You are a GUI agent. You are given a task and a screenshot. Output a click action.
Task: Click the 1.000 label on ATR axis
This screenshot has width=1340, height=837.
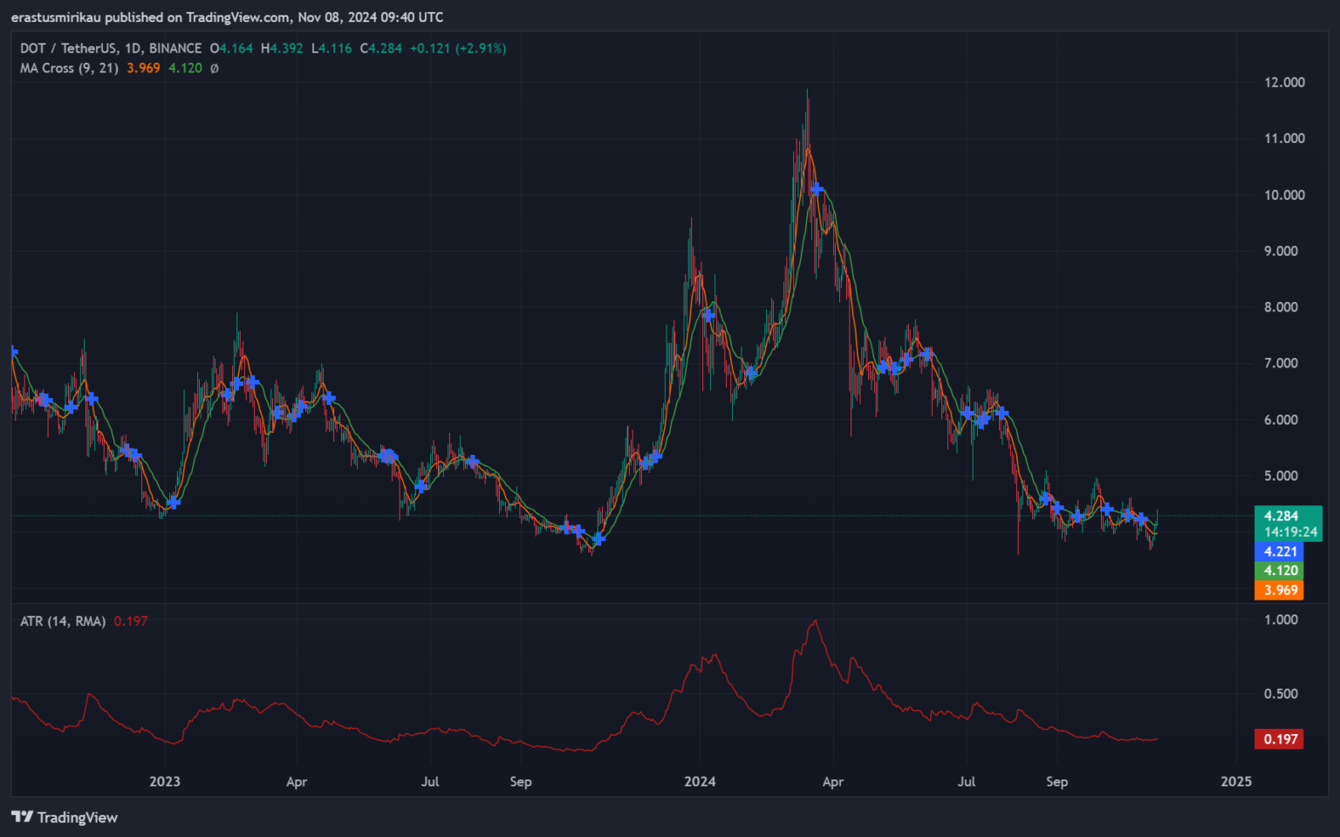[1281, 620]
